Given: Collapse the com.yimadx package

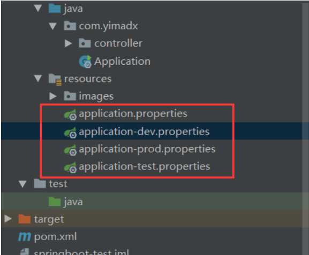Looking at the screenshot, I should 53,26.
